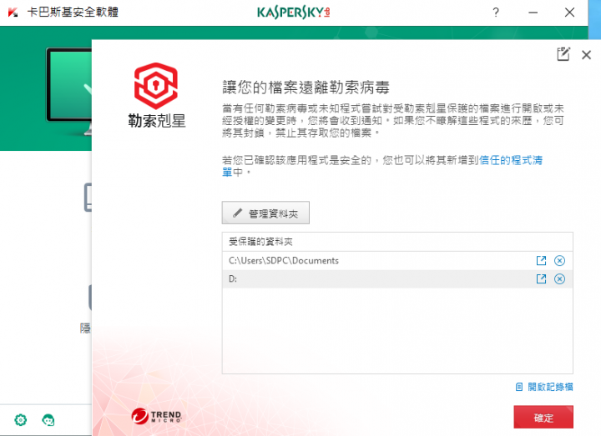The width and height of the screenshot is (601, 436).
Task: Click the Kaspersky K logo in title bar
Action: [13, 13]
